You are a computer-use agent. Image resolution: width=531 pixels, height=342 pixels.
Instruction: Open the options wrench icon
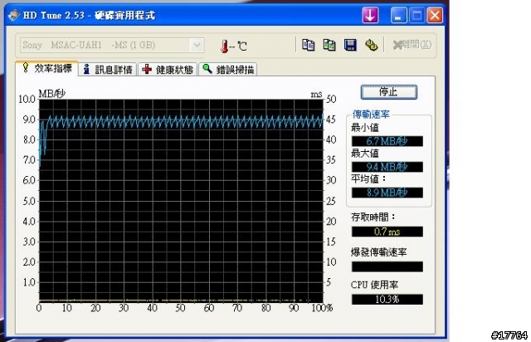point(371,45)
